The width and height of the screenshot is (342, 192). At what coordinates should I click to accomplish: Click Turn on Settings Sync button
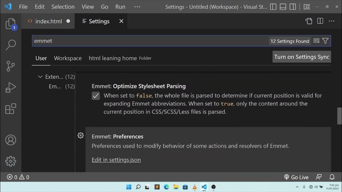coord(302,57)
